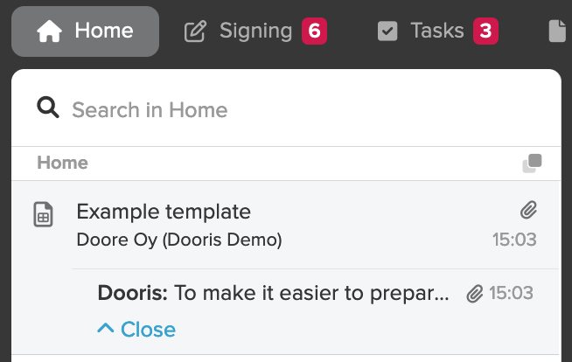Click the Tasks checkmark icon
The width and height of the screenshot is (572, 362).
(387, 31)
